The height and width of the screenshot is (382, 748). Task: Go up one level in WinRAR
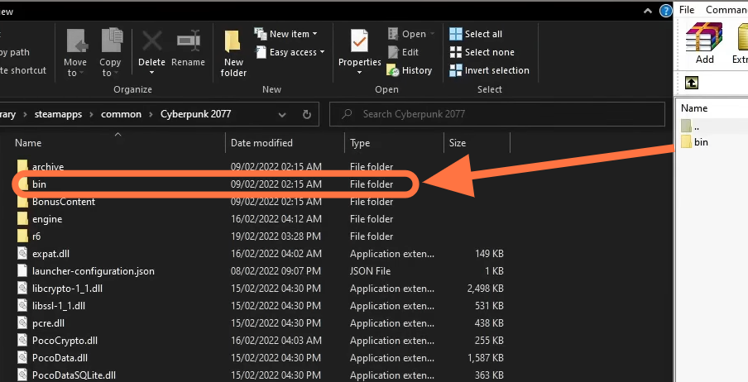pos(691,83)
